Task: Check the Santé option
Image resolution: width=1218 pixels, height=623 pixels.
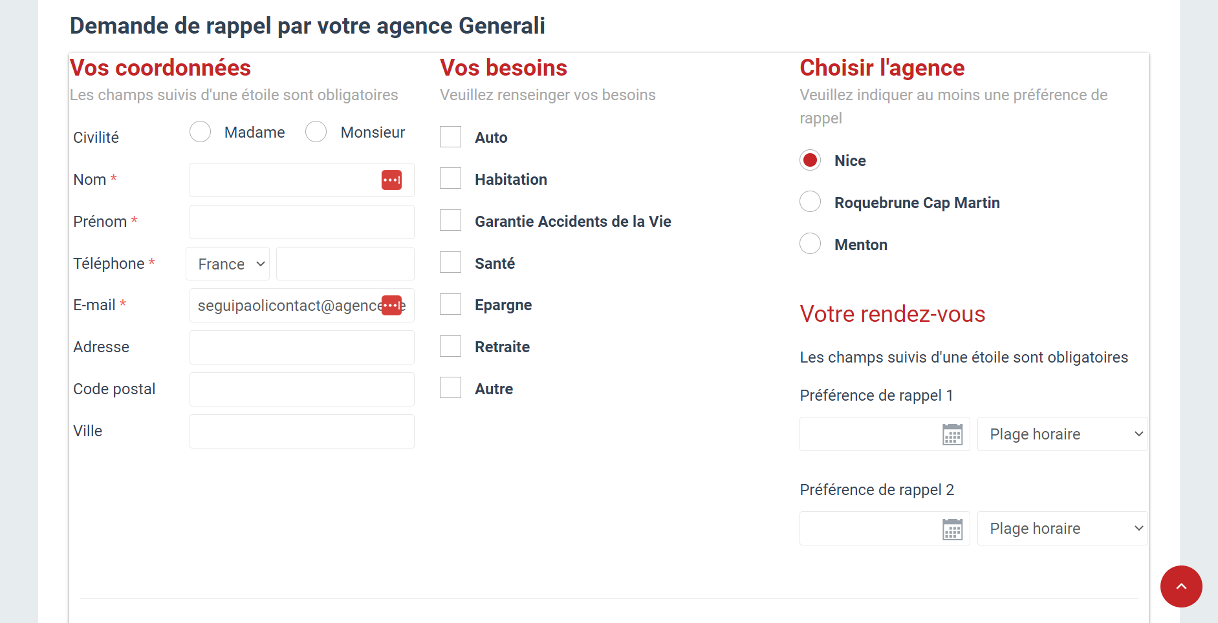Action: (450, 262)
